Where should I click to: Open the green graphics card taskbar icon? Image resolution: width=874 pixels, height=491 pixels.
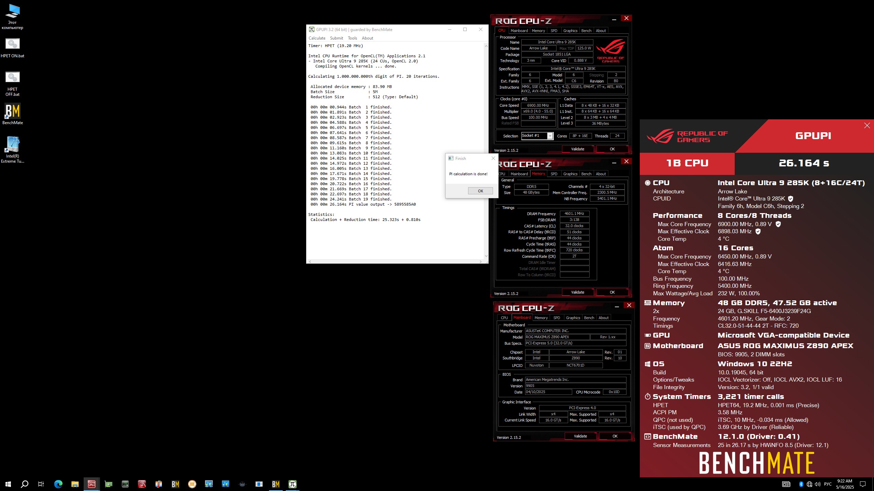(x=109, y=484)
